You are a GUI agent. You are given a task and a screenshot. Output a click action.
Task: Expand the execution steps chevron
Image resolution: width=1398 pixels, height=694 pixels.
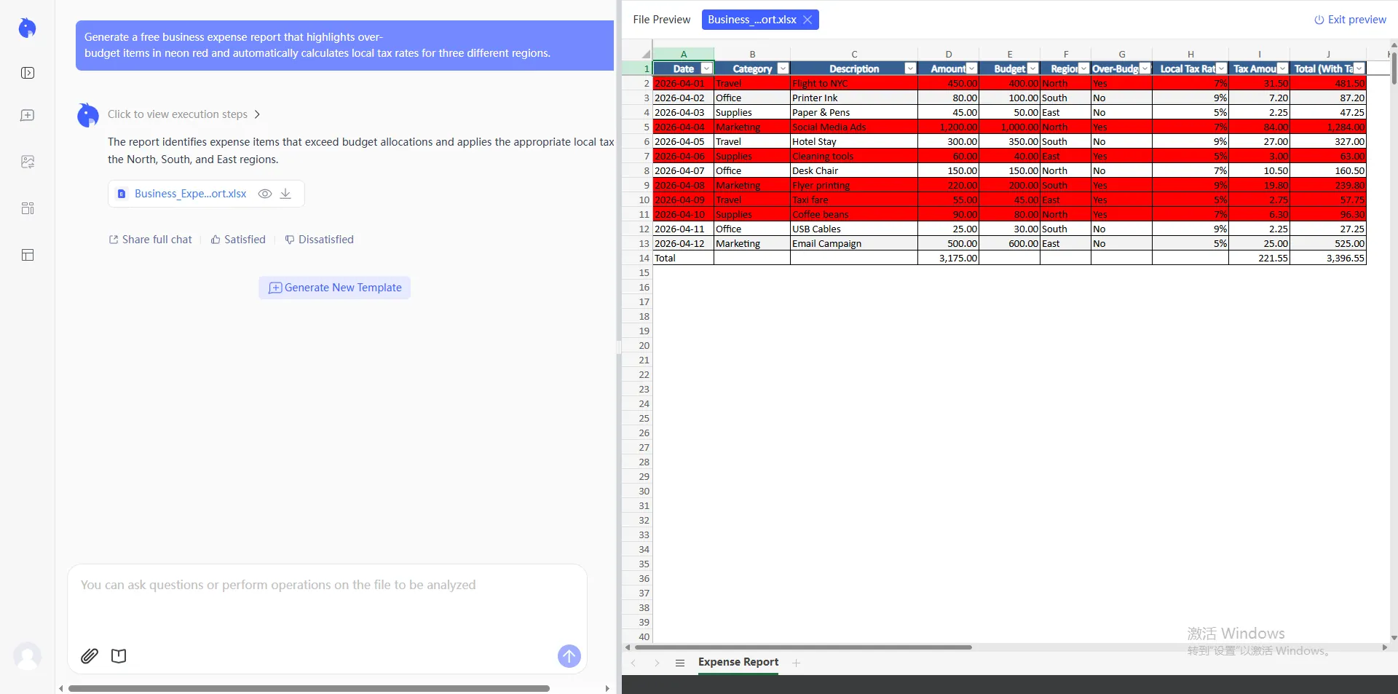(257, 114)
